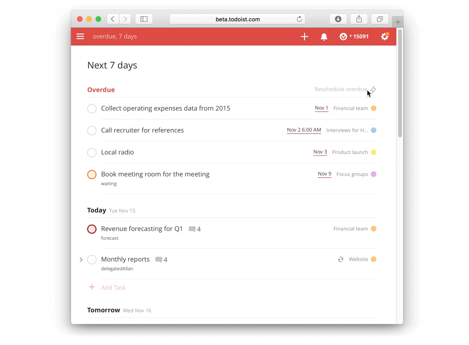Screen dimensions: 469x345
Task: Reload the page
Action: [300, 19]
